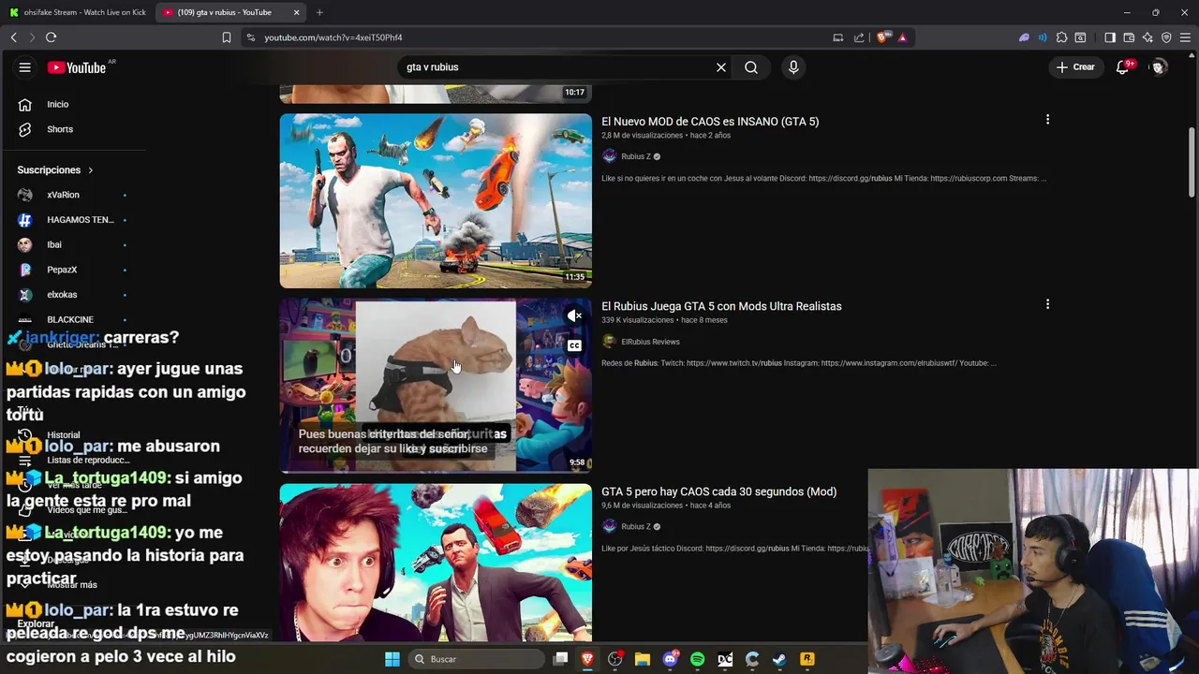Image resolution: width=1199 pixels, height=674 pixels.
Task: Open the Crear upload button
Action: [x=1075, y=67]
